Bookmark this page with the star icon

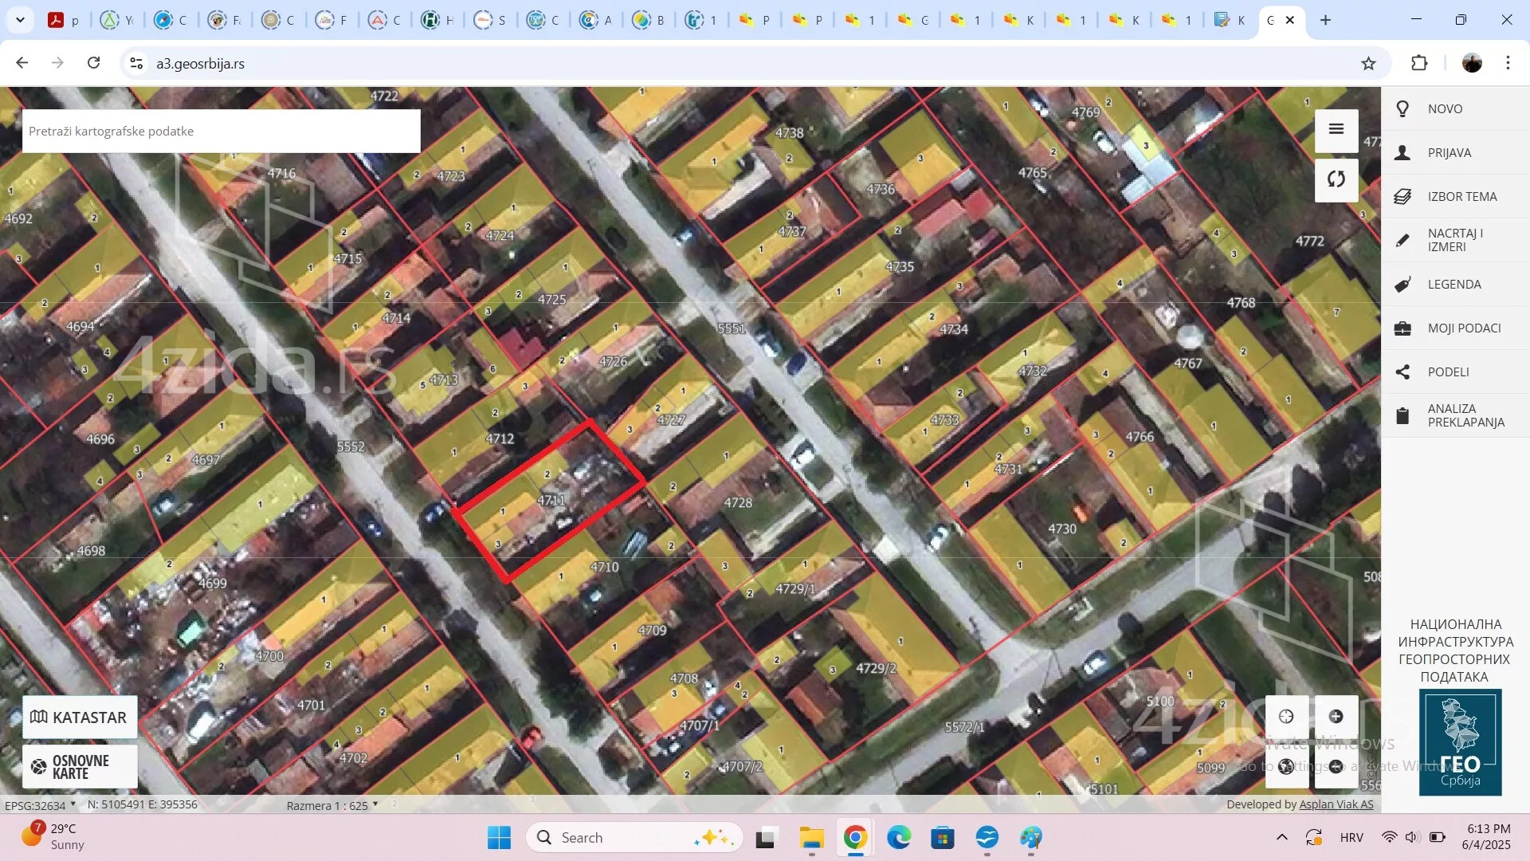pyautogui.click(x=1368, y=63)
